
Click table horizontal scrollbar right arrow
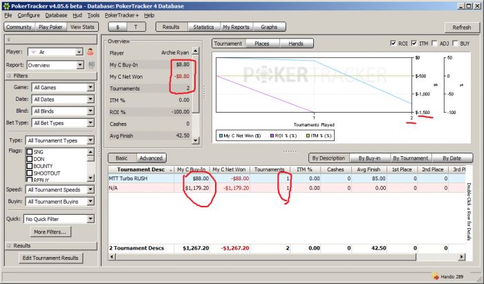pos(462,256)
